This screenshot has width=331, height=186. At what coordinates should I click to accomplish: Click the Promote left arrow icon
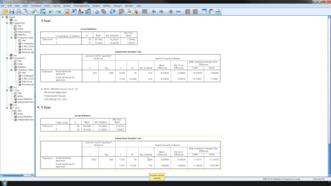point(154,11)
